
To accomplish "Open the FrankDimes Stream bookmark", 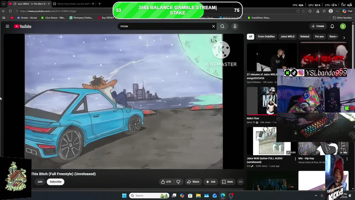I will point(259,18).
